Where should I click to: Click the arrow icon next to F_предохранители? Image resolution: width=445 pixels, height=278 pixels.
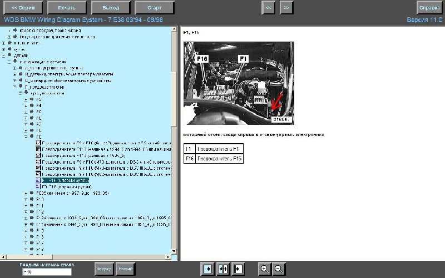pos(21,86)
